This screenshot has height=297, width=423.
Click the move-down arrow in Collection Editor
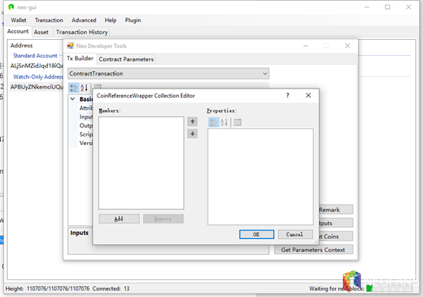click(192, 134)
